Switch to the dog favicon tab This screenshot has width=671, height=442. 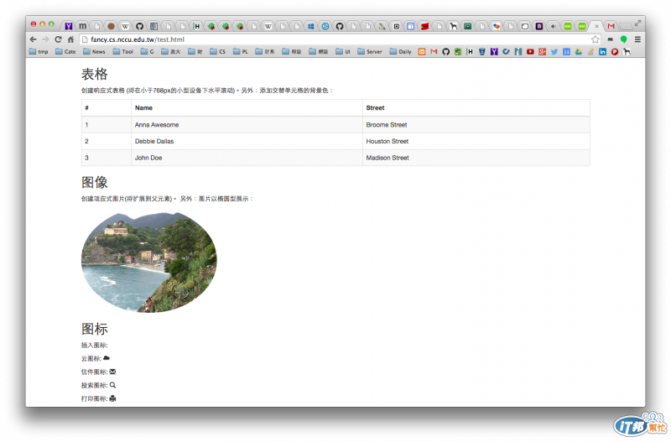coord(454,26)
